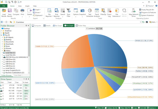Click the Installer pie label
The width and height of the screenshot is (158, 109).
[44, 46]
